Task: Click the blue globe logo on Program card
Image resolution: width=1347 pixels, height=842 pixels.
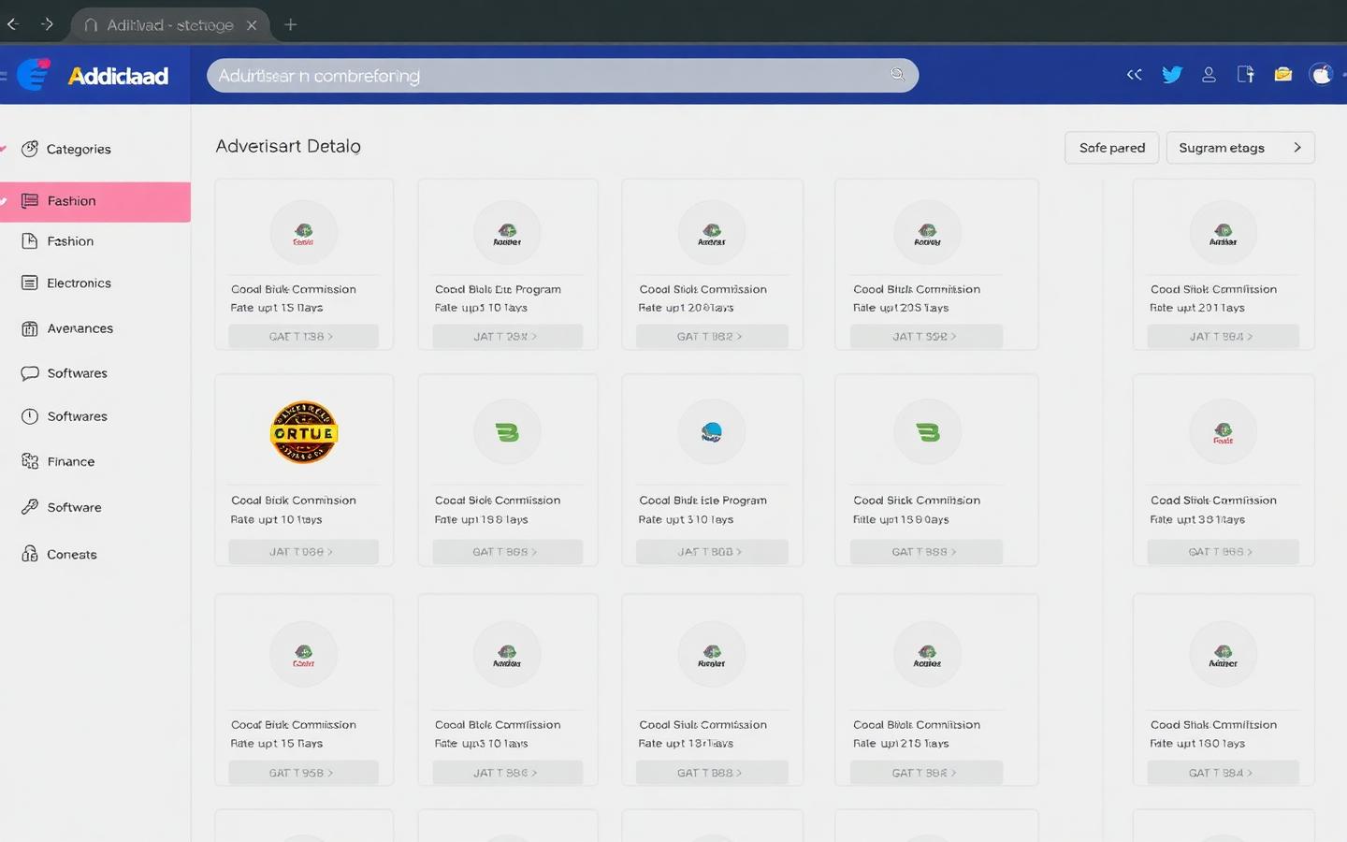Action: pyautogui.click(x=712, y=431)
